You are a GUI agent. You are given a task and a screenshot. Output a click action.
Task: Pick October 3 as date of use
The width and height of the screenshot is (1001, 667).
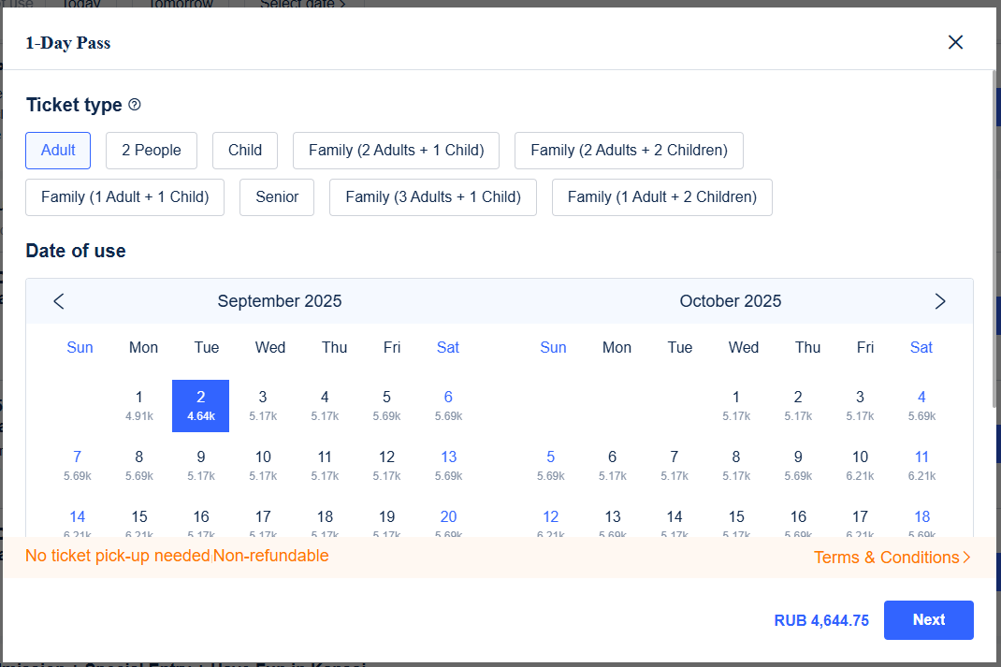pos(860,406)
